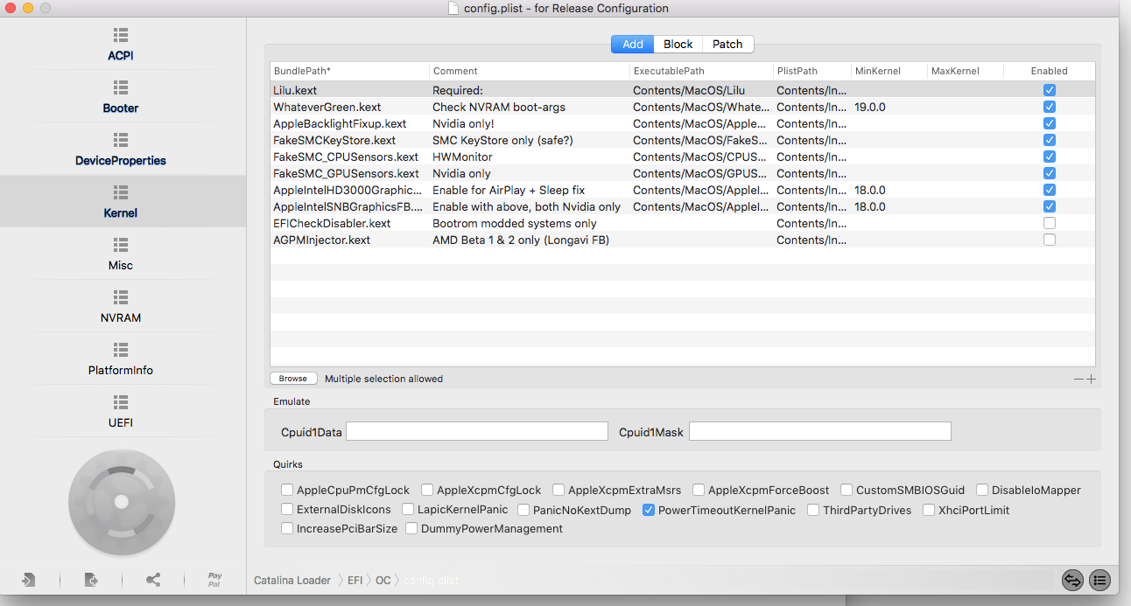Click the 'Check NVRAM boot-args' comment
Image resolution: width=1131 pixels, height=606 pixels.
[499, 107]
